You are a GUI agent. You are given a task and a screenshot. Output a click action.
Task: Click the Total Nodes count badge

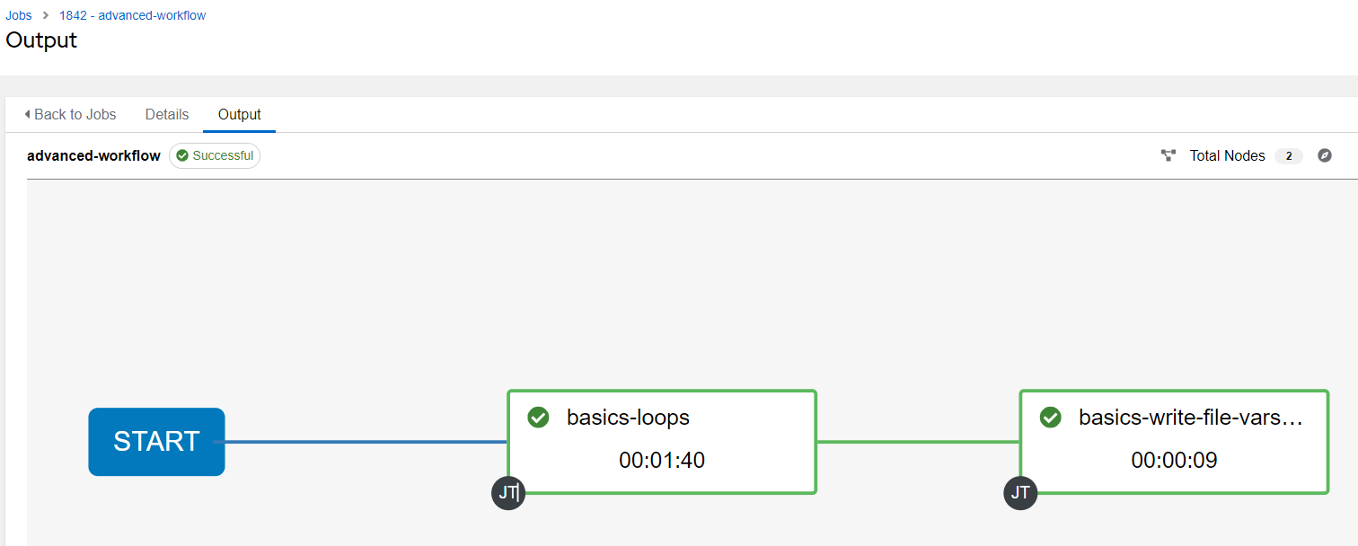[x=1288, y=156]
